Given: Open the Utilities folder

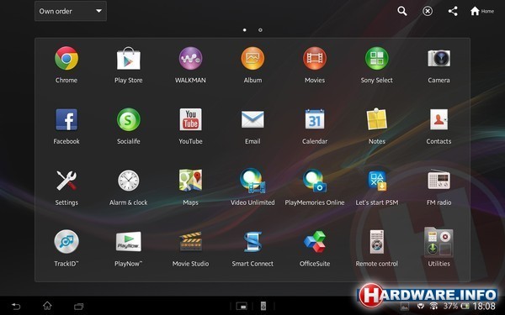Looking at the screenshot, I should click(439, 242).
